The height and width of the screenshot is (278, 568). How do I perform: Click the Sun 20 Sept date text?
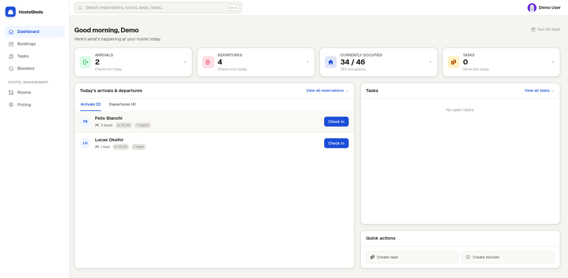[x=549, y=29]
